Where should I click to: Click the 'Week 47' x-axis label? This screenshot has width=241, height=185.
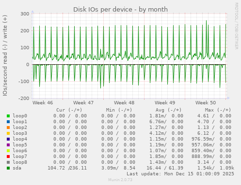click(x=83, y=103)
